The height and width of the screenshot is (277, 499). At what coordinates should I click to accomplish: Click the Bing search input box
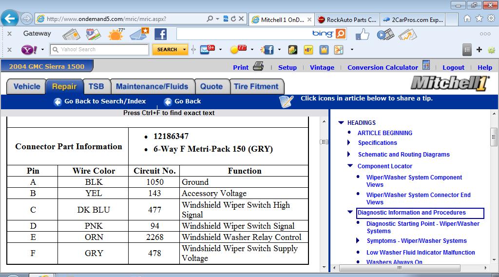pyautogui.click(x=244, y=34)
